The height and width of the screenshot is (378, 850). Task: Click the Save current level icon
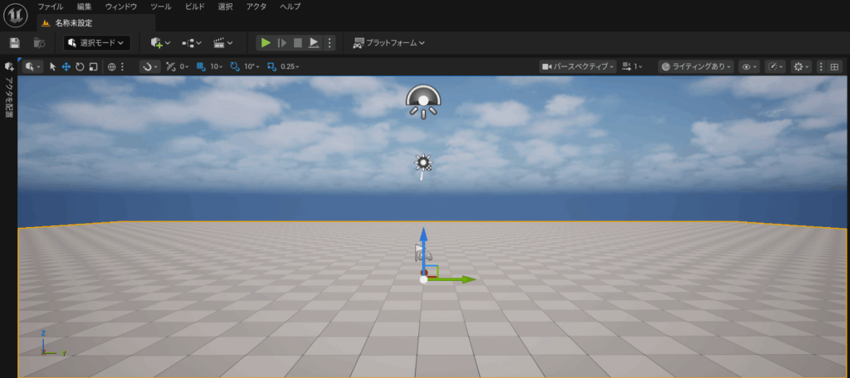click(x=14, y=42)
